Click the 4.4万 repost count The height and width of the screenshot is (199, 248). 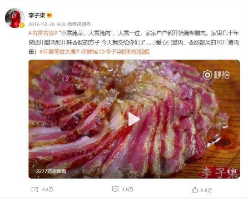(47, 189)
